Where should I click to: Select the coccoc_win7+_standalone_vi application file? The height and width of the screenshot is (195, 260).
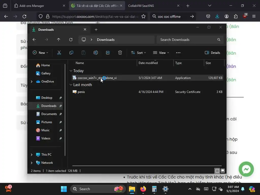coord(148,78)
